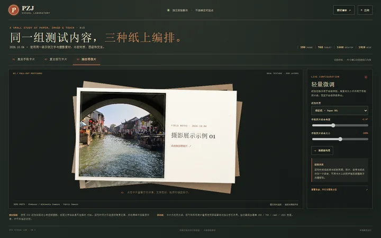Click the 'A SMALL STUDY OF PAPER' overline text

pos(47,28)
